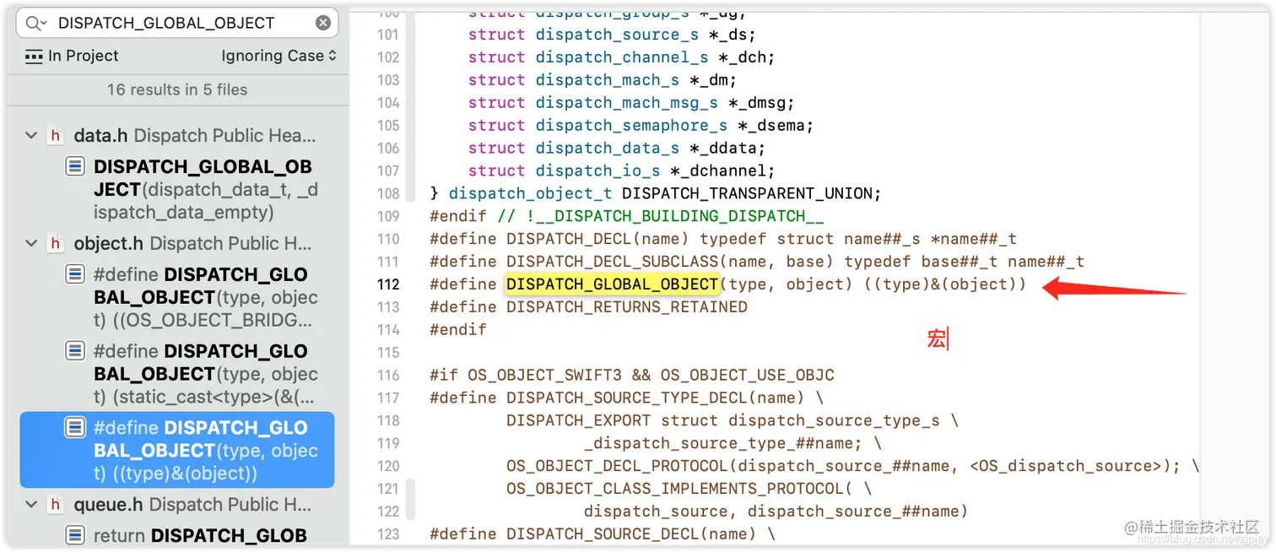Click line number 112 in the gutter
Screen dimensions: 1276x552
[x=388, y=284]
